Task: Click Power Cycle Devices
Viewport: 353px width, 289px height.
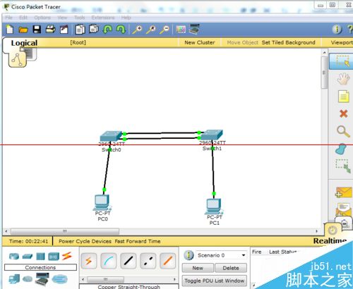Action: (x=85, y=241)
